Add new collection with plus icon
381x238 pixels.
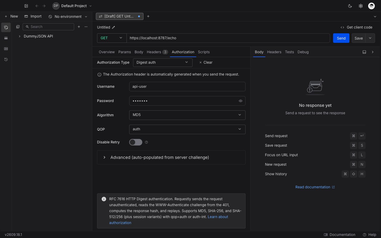pos(79,27)
